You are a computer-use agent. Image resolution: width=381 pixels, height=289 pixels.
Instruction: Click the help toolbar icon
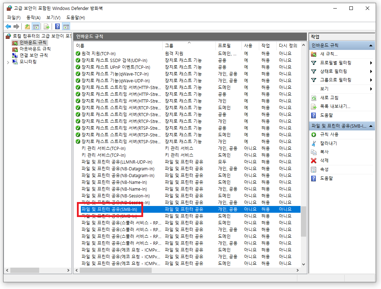click(58, 26)
